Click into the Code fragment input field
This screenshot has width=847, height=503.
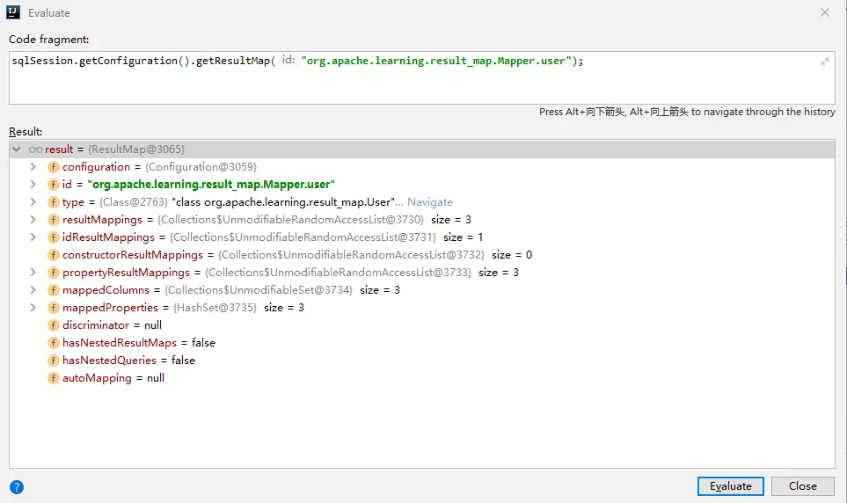click(x=422, y=77)
